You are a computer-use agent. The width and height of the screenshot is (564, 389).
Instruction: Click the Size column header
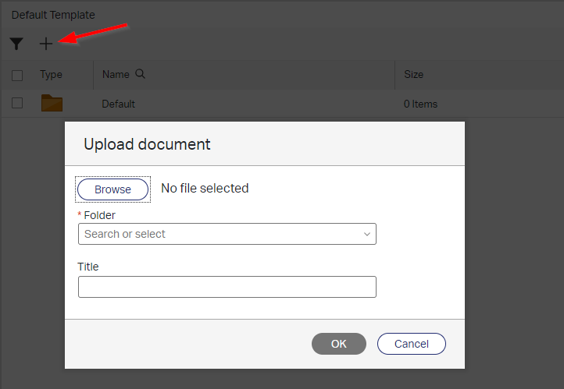pos(413,75)
